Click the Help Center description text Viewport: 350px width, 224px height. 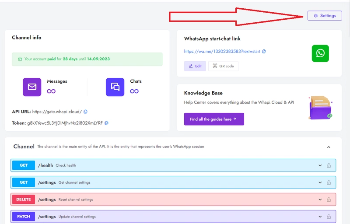[x=239, y=102]
